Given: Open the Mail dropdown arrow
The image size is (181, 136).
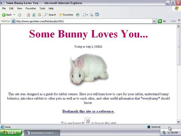Looking at the screenshot, I should [87, 15].
